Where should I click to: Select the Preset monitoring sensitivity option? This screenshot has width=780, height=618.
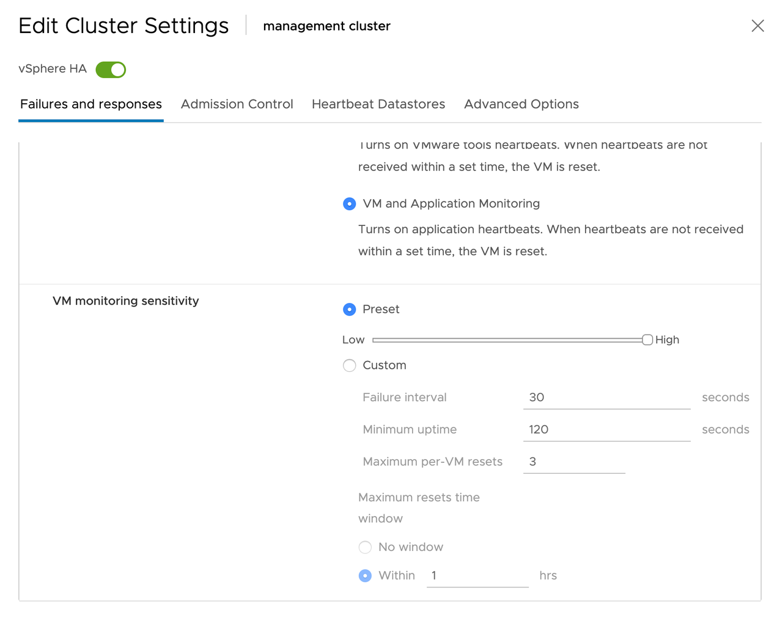point(349,309)
